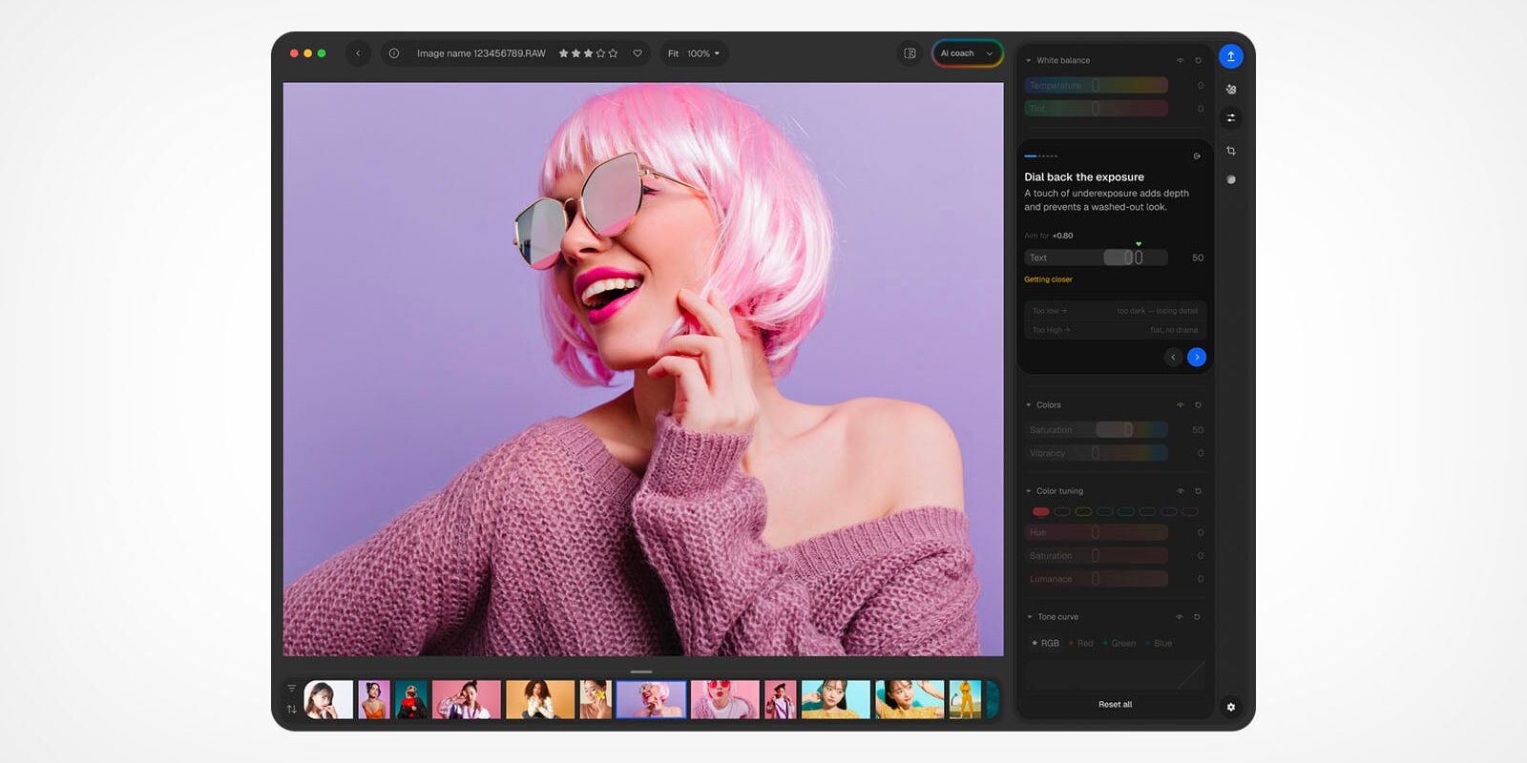The height and width of the screenshot is (763, 1527).
Task: Change filmstrip sort order
Action: (x=292, y=709)
